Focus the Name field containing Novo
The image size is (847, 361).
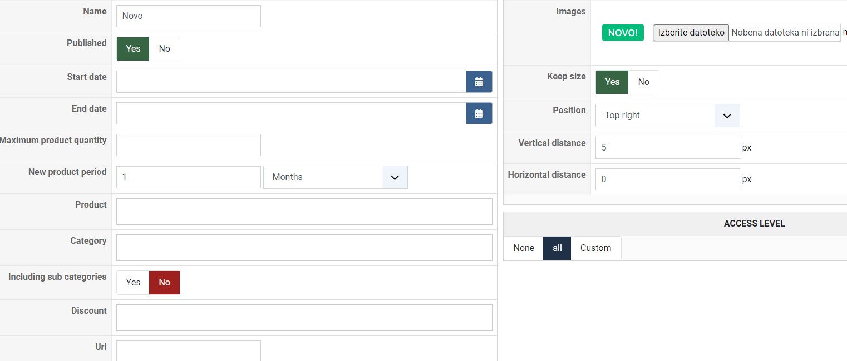pyautogui.click(x=188, y=16)
